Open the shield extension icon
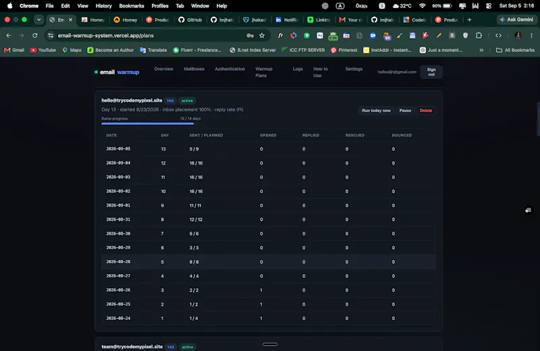The image size is (540, 351). coord(465,36)
